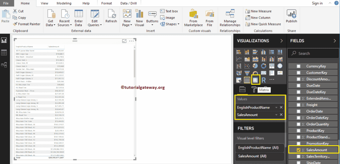Switch to the View tab
Screen dimensions: 340x164
[x=45, y=3]
